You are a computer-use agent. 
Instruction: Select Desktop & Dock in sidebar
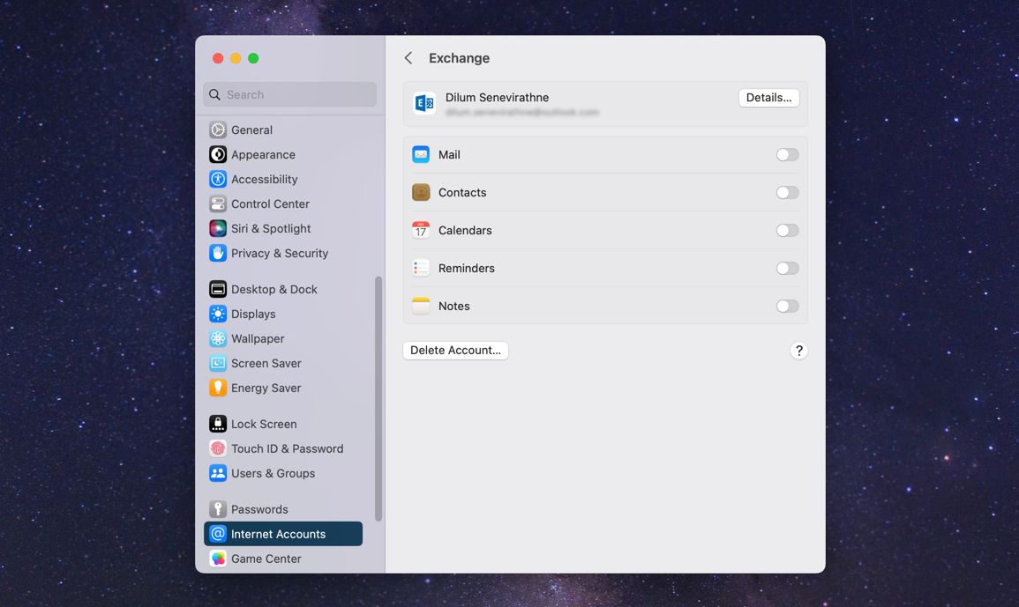(273, 290)
